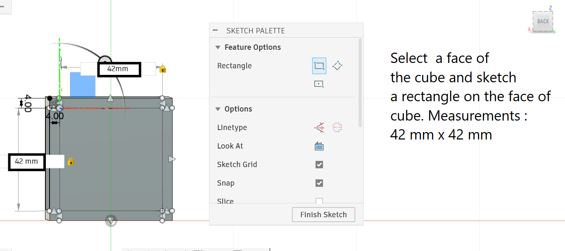Viewport: 565px width, 251px height.
Task: Click the Construction linetype icon
Action: point(319,128)
